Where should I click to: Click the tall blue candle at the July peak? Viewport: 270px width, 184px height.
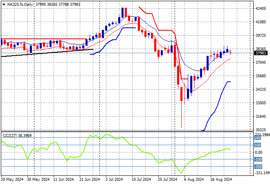[x=122, y=13]
